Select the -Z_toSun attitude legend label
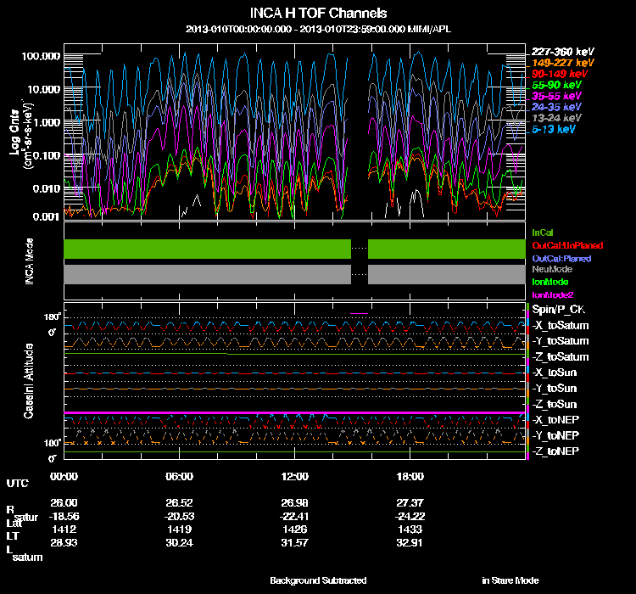The width and height of the screenshot is (636, 594). tap(555, 404)
